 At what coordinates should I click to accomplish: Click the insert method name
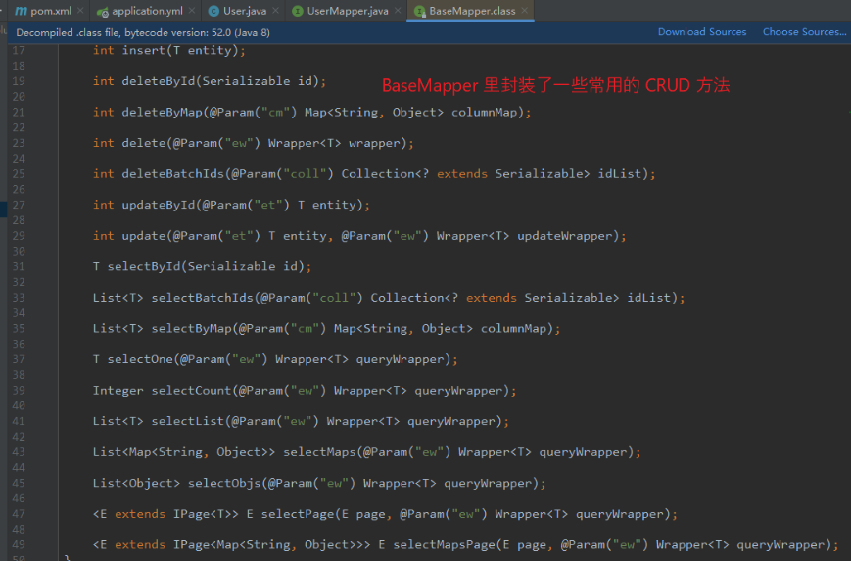(143, 50)
